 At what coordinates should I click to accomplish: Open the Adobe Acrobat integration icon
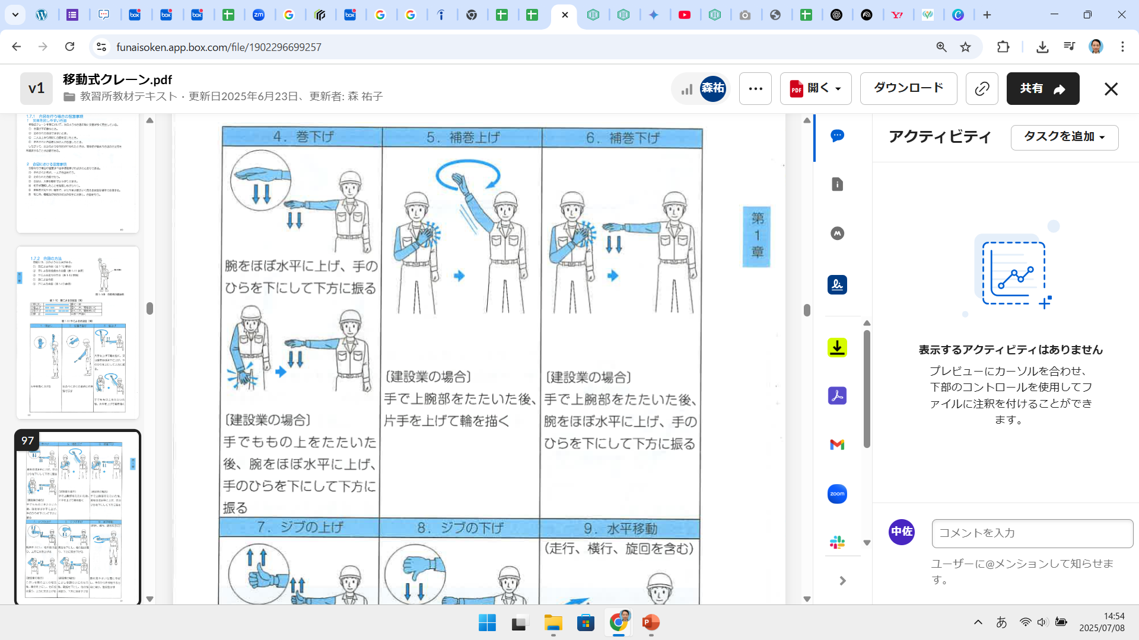837,396
